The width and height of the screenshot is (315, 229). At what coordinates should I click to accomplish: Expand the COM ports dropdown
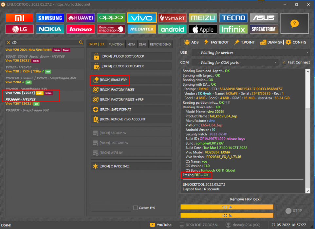[235, 62]
